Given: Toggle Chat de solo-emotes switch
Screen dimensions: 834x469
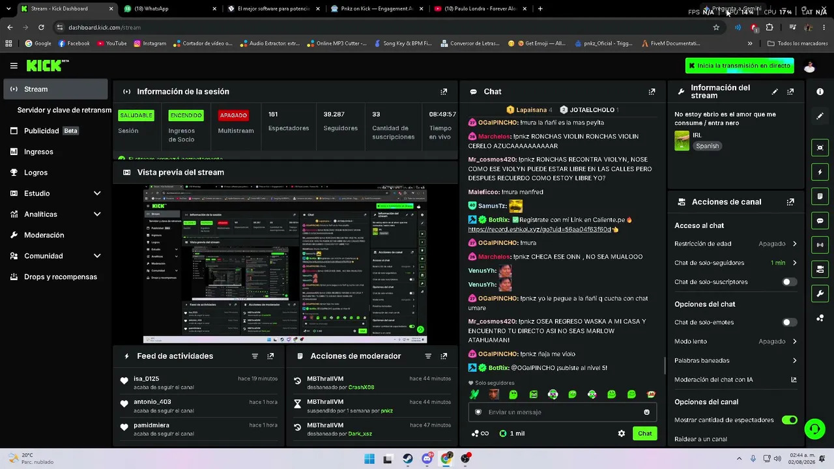Looking at the screenshot, I should (x=789, y=322).
